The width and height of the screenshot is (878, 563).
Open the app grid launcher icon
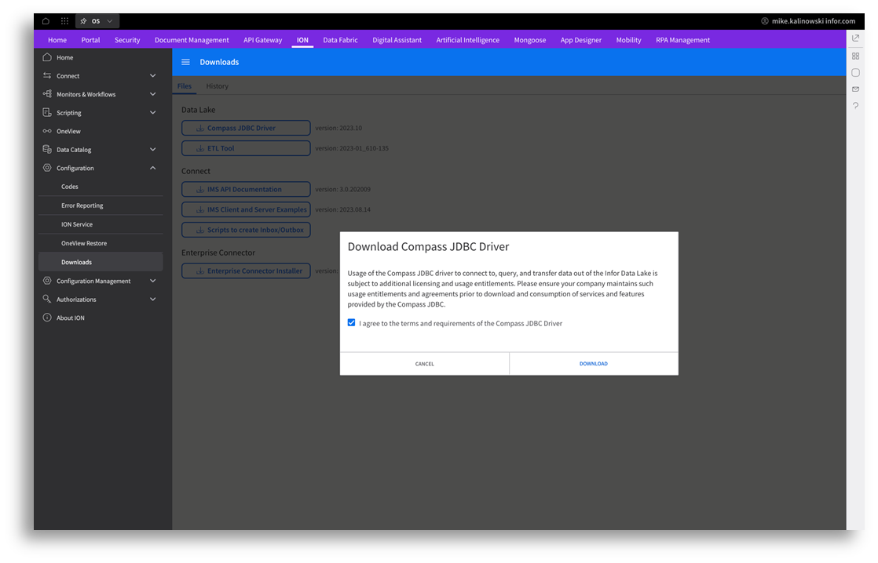click(x=65, y=21)
